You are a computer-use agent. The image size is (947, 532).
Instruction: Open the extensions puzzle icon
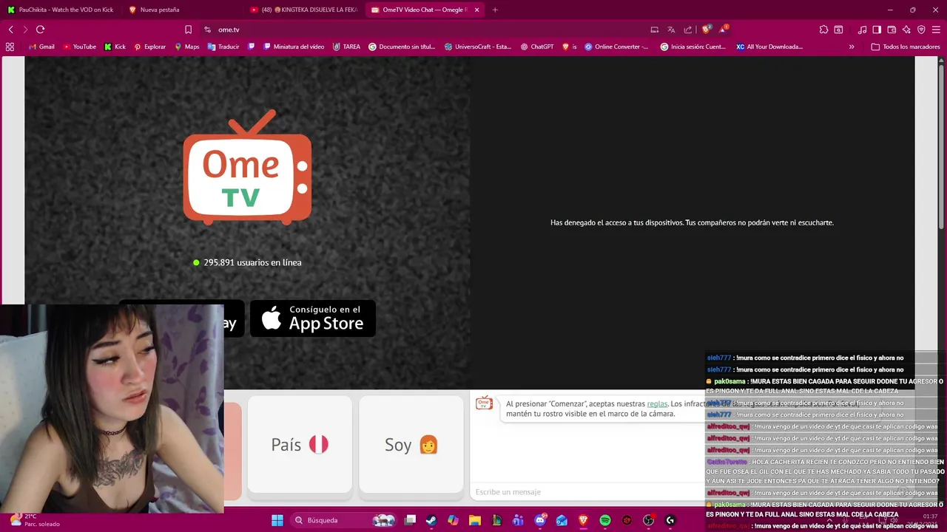click(x=823, y=30)
